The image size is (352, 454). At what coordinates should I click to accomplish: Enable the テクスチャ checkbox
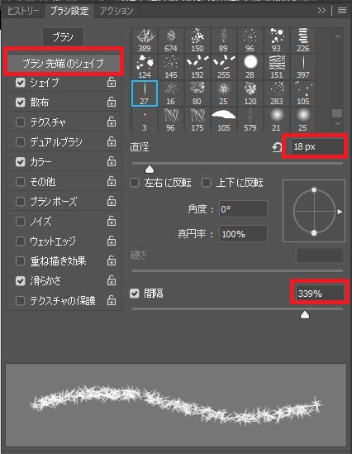tap(20, 122)
